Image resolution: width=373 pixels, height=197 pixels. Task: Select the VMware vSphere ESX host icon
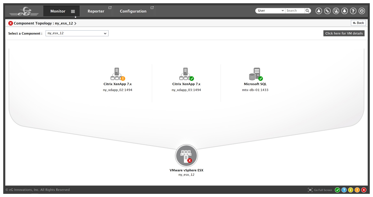coord(186,156)
